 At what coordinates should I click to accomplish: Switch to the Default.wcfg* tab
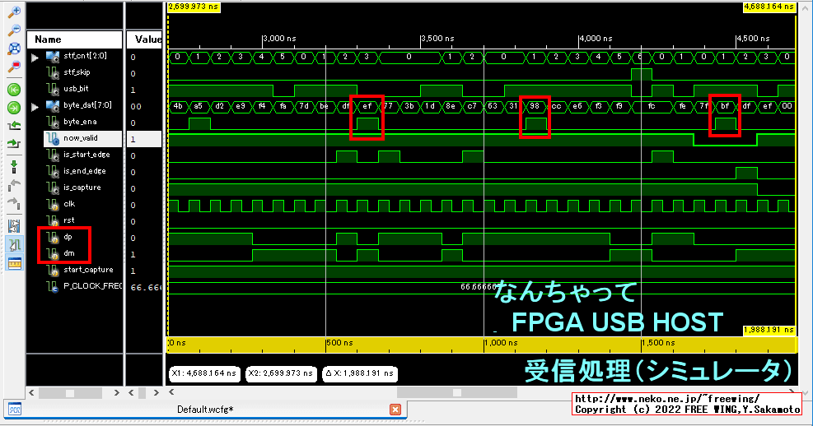[x=205, y=410]
